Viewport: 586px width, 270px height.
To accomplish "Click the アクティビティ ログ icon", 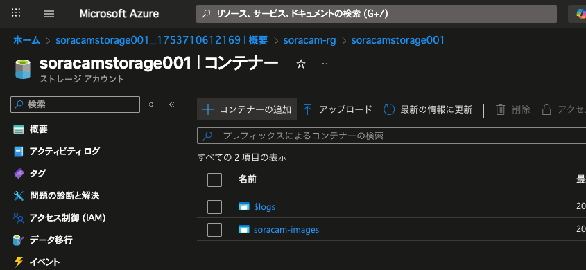I will (x=18, y=152).
